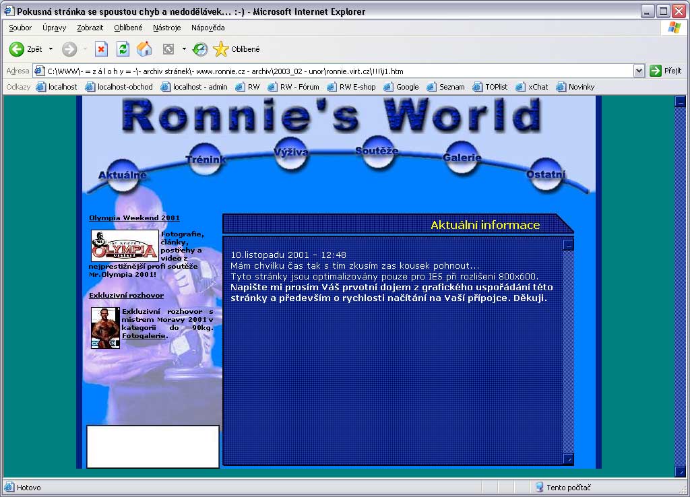Click the view mode square toolbar icon
This screenshot has height=497, width=690.
(x=168, y=49)
